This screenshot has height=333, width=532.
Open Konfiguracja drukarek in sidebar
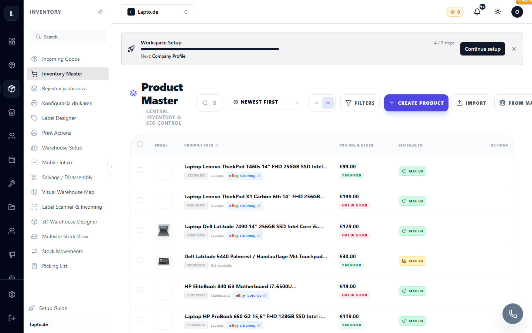tap(68, 103)
